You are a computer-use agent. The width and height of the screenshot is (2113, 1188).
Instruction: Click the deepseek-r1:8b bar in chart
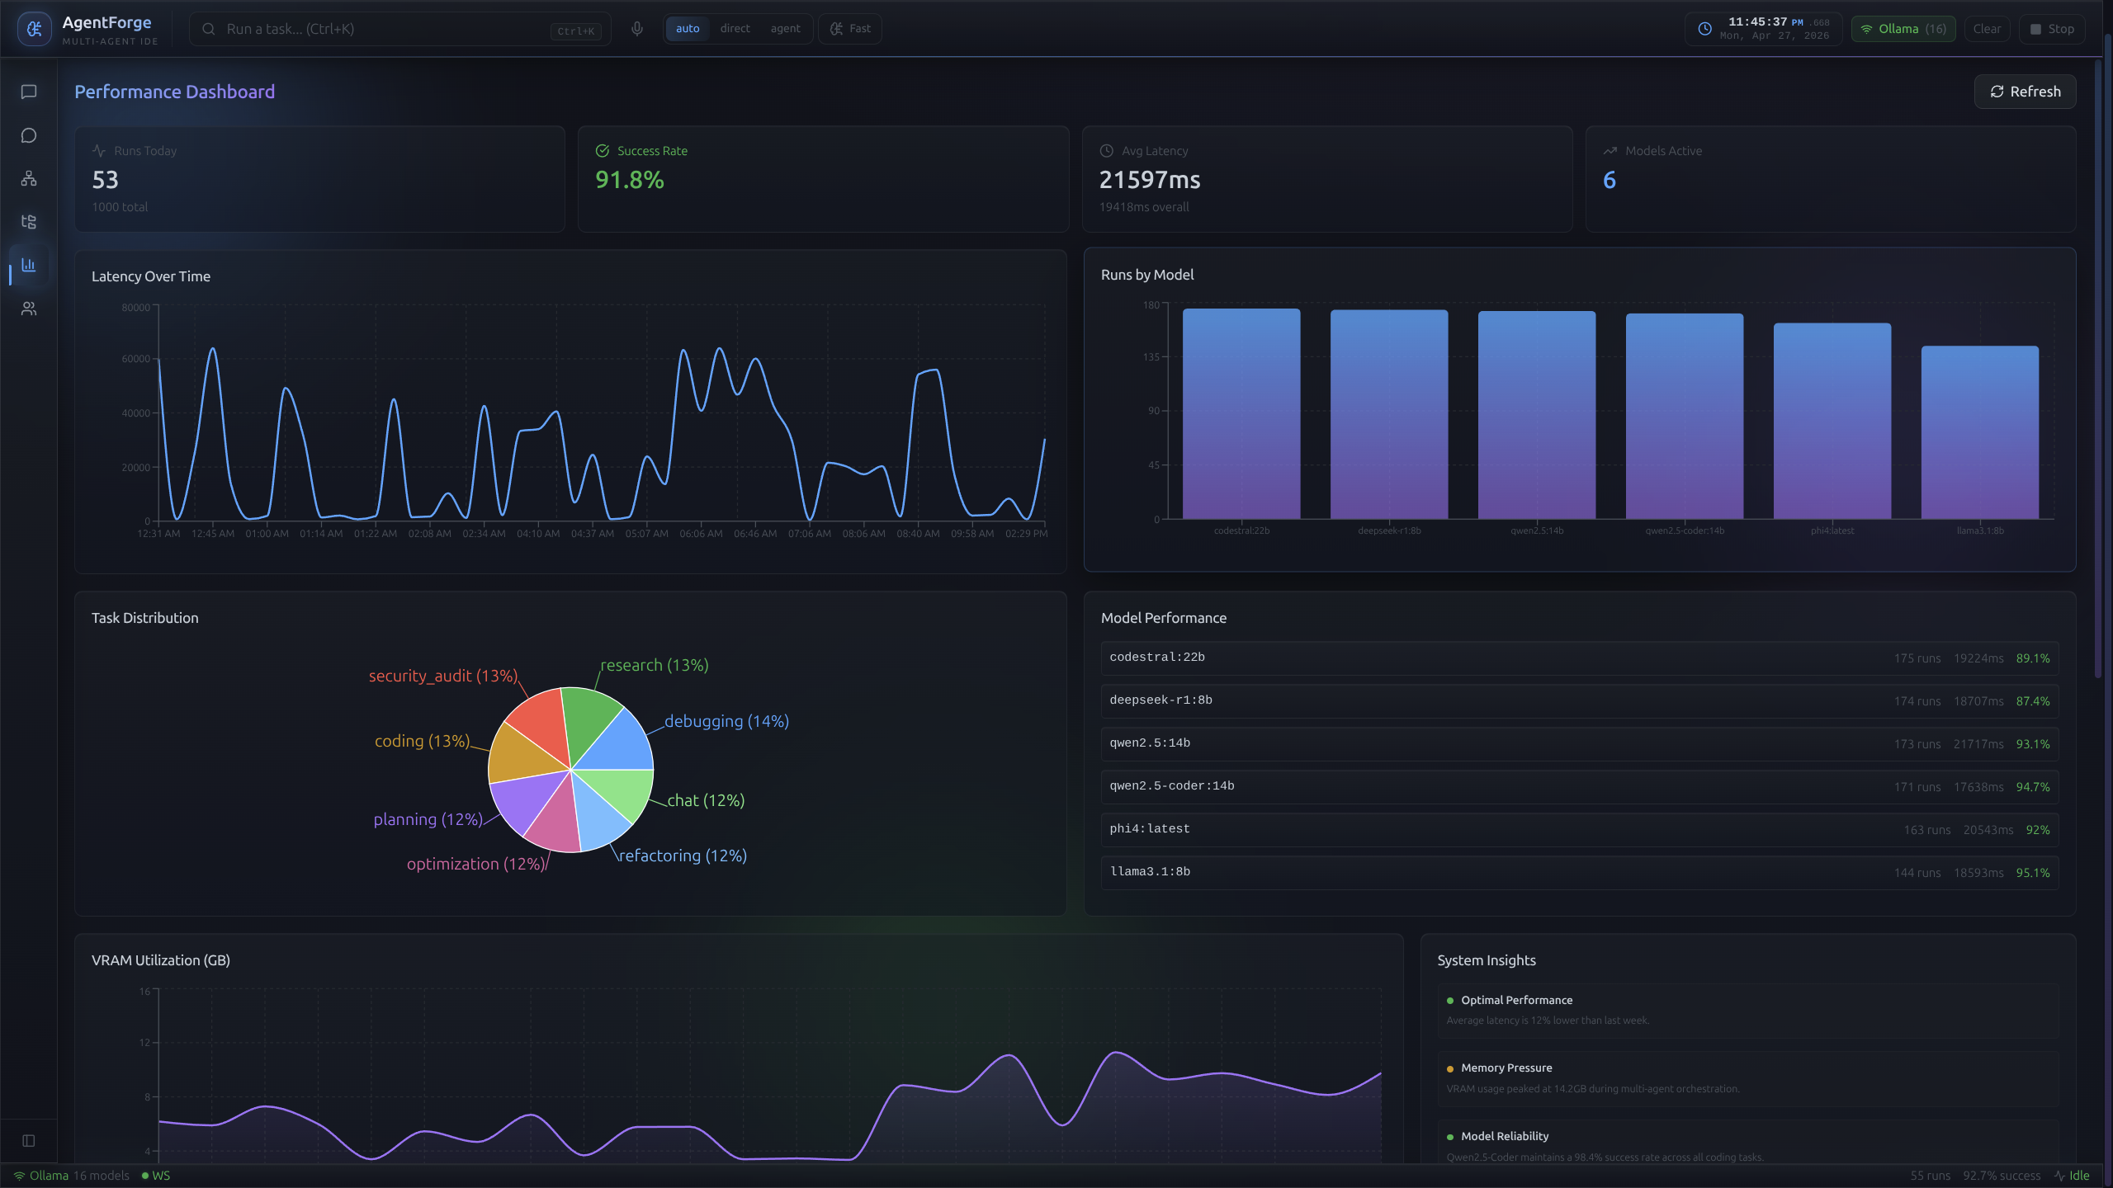click(x=1389, y=415)
